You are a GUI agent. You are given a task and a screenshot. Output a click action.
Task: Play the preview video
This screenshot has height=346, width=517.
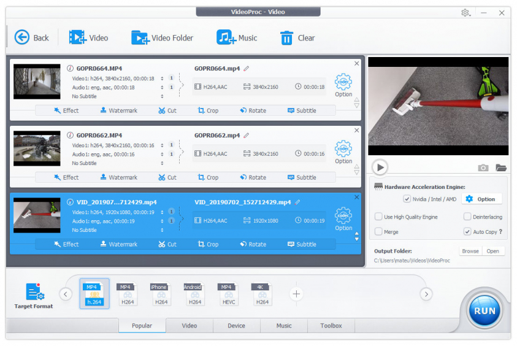pyautogui.click(x=380, y=167)
